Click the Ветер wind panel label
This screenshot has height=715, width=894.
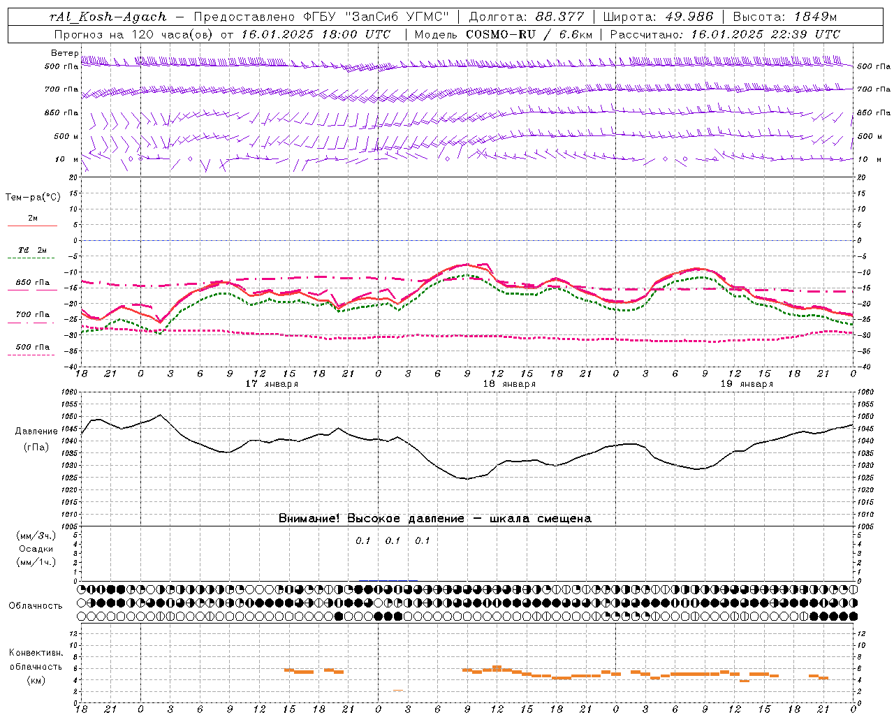tap(64, 53)
